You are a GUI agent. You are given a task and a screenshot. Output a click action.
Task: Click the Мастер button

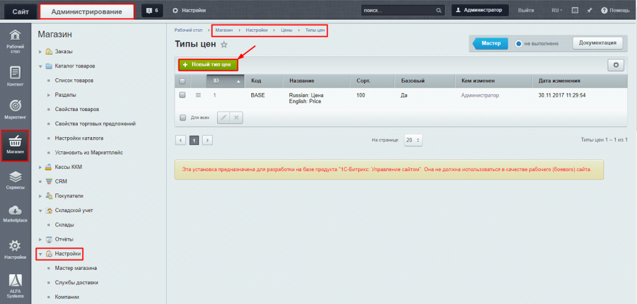[x=491, y=43]
